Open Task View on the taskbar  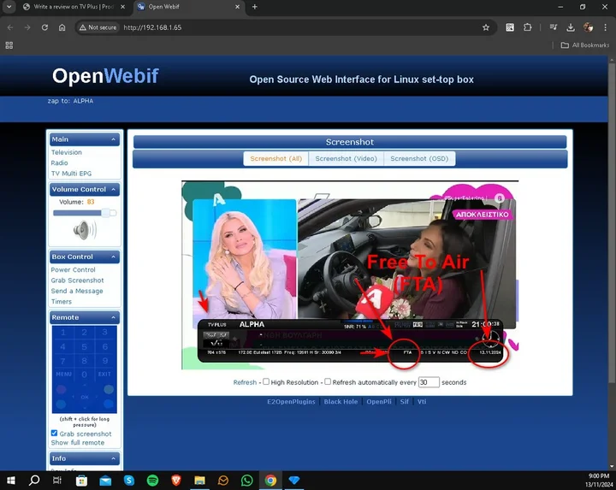pos(57,481)
